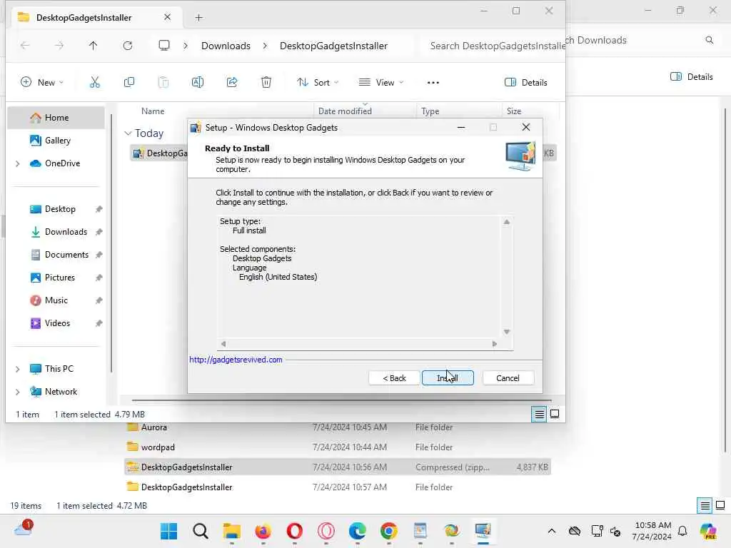Go up one folder level
This screenshot has width=731, height=548.
[94, 46]
